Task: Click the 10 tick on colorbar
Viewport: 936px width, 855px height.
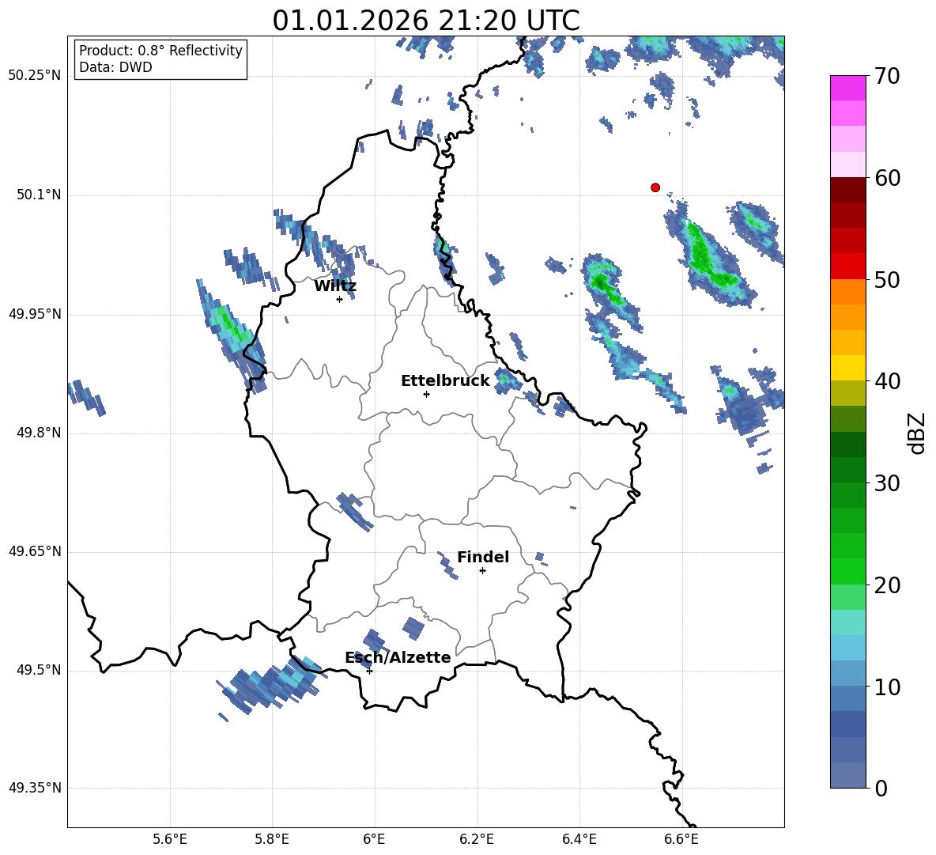Action: click(887, 687)
